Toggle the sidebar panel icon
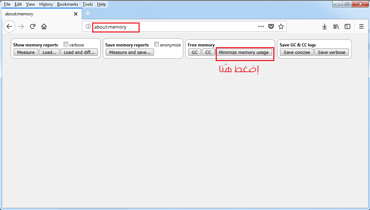The height and width of the screenshot is (210, 370). tap(347, 26)
